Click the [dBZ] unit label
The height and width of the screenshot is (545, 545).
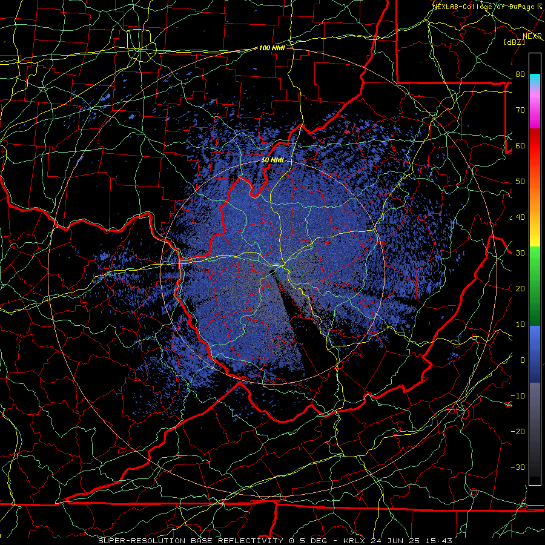point(514,42)
